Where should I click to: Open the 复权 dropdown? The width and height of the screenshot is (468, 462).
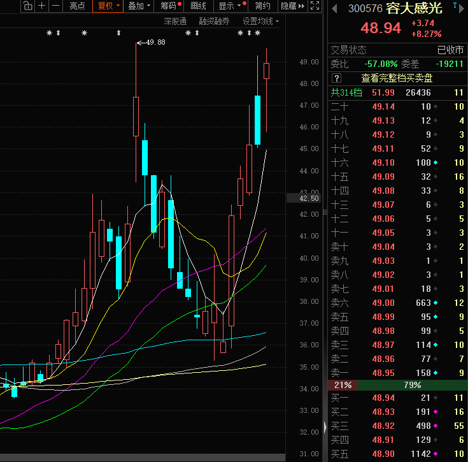[x=108, y=6]
